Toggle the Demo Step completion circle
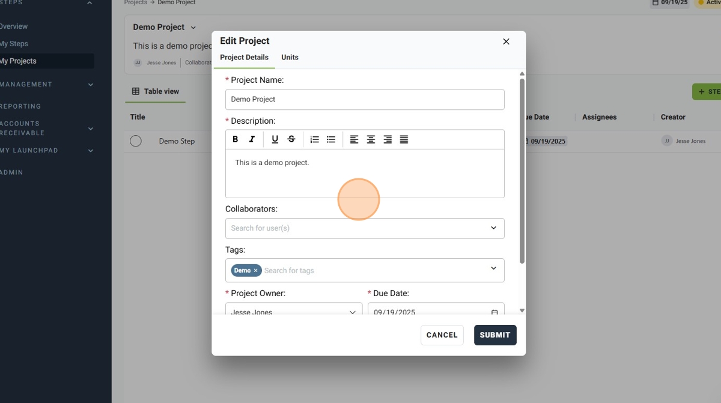This screenshot has width=721, height=403. click(x=136, y=141)
